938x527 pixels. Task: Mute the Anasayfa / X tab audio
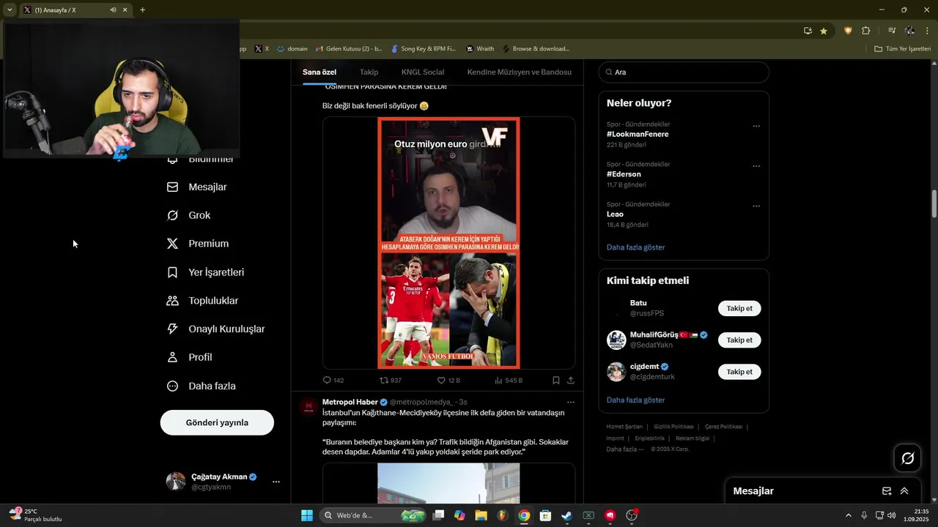[113, 10]
